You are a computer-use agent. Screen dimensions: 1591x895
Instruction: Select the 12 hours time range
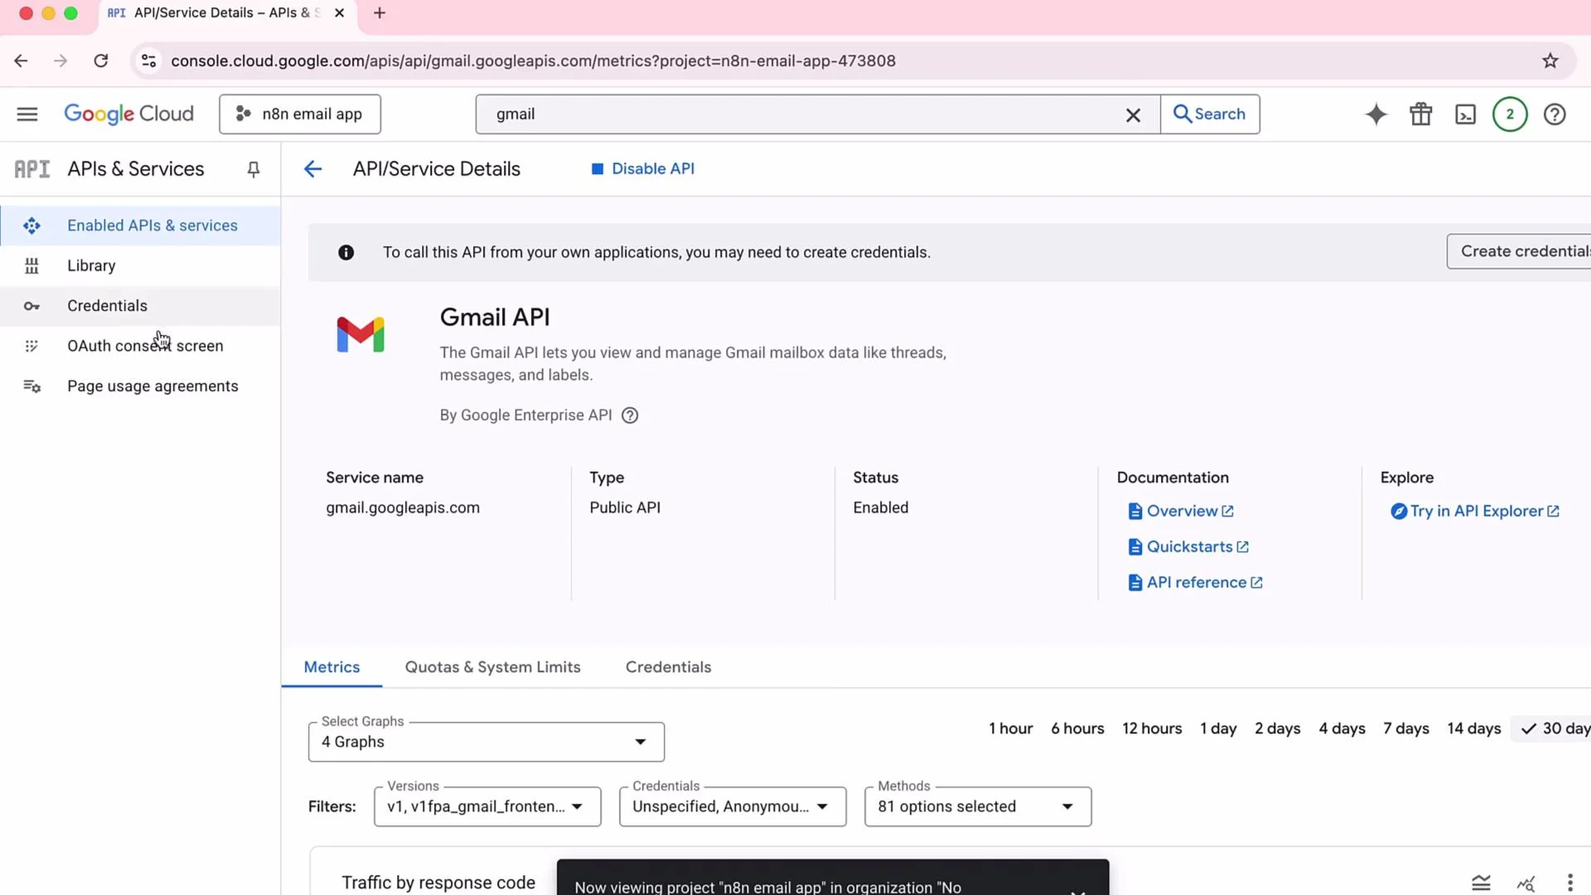[x=1152, y=728]
